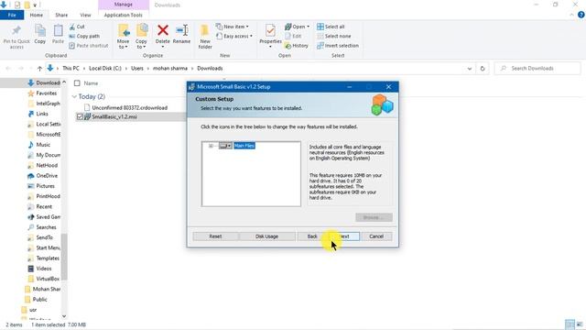Switch to the View tab
586x330 pixels.
pos(85,15)
